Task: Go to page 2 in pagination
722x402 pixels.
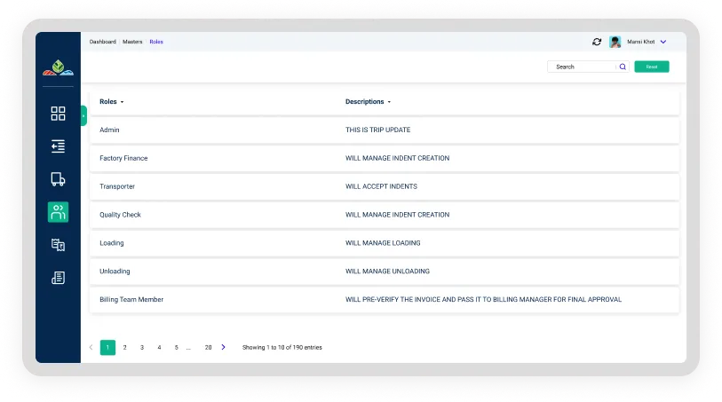Action: coord(124,347)
